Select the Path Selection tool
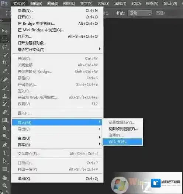This screenshot has height=194, width=183. coord(5,161)
